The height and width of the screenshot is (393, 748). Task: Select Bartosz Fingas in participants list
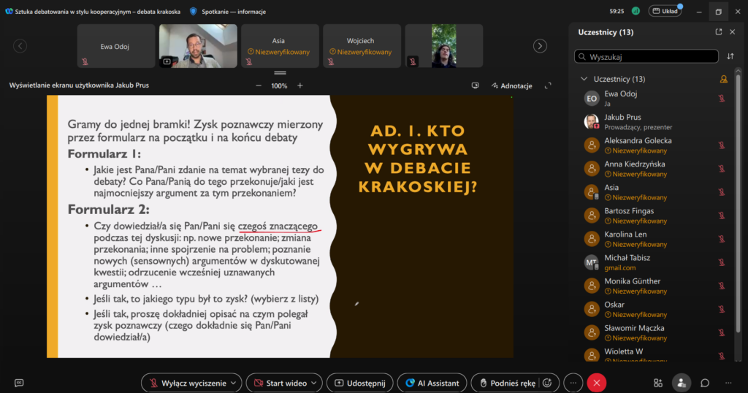(x=654, y=215)
